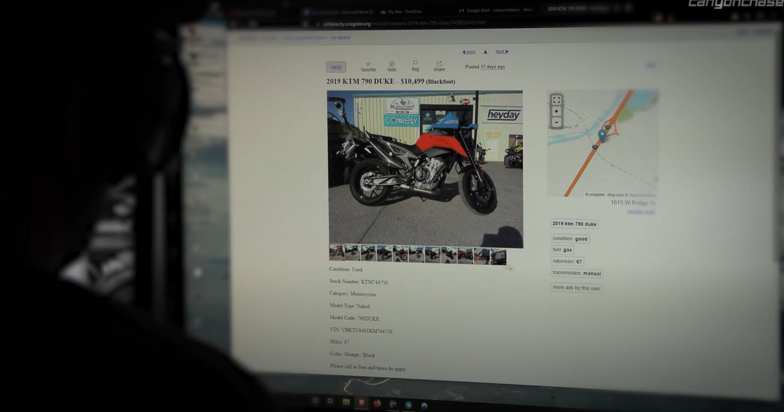
Task: Click the 'Stock Number: KTM744750' line
Action: (x=358, y=281)
